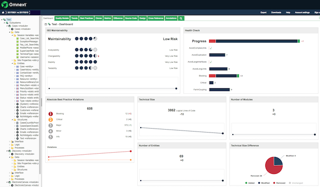
Task: Toggle the Added legend item in pie chart
Action: coord(250,183)
